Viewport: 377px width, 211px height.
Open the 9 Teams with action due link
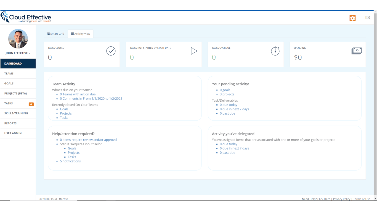tap(78, 94)
